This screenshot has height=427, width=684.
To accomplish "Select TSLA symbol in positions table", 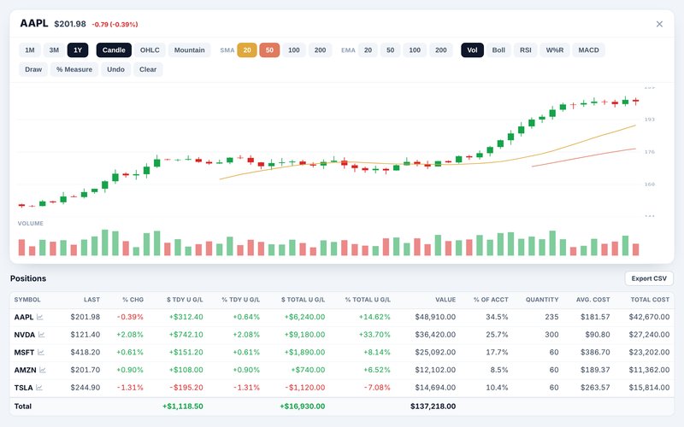I will pyautogui.click(x=24, y=388).
